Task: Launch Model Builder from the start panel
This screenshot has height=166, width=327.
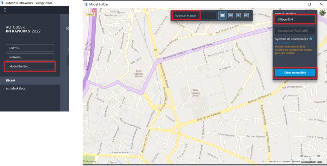Action: (x=30, y=66)
